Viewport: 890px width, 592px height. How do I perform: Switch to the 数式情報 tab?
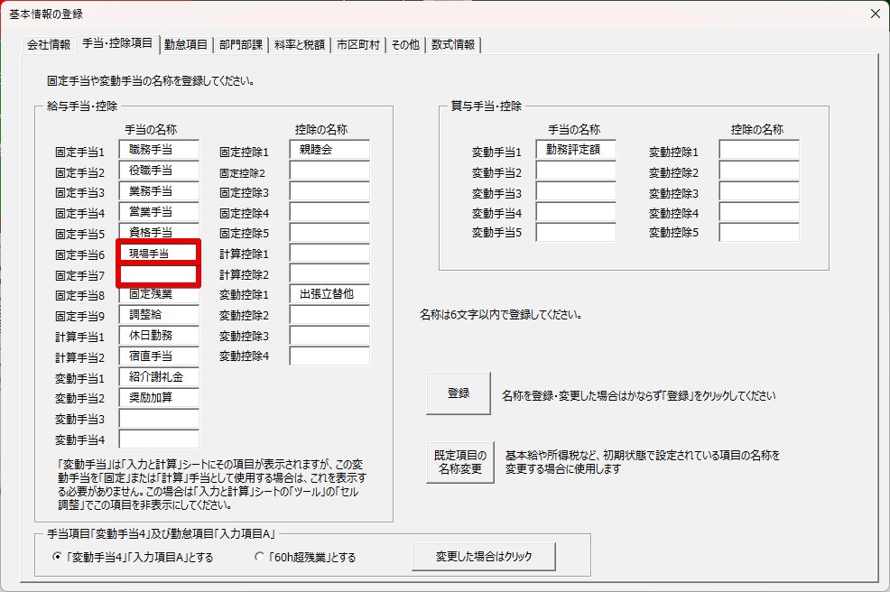point(453,44)
